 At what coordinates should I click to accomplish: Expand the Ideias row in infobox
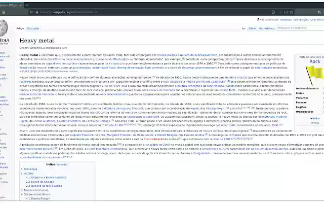click(300, 93)
